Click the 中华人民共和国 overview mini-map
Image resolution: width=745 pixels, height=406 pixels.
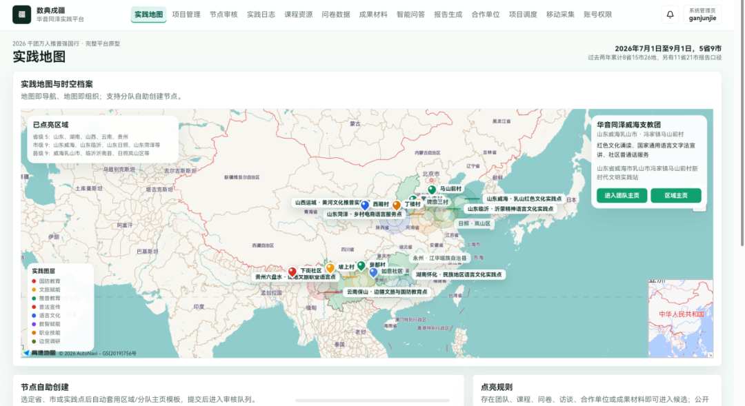pos(681,318)
